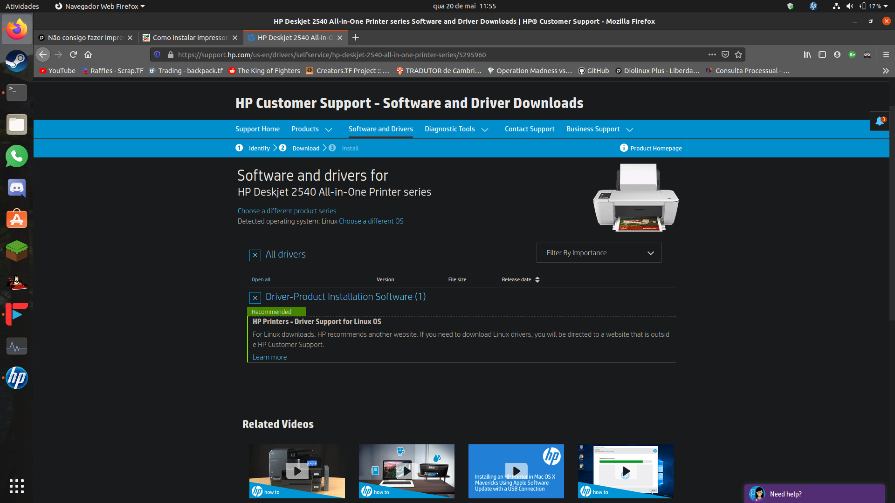895x503 pixels.
Task: Open Filter By Importance dropdown
Action: pyautogui.click(x=599, y=253)
